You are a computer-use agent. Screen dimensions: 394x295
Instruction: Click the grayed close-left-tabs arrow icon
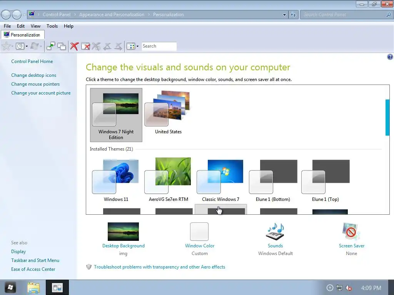coord(107,46)
